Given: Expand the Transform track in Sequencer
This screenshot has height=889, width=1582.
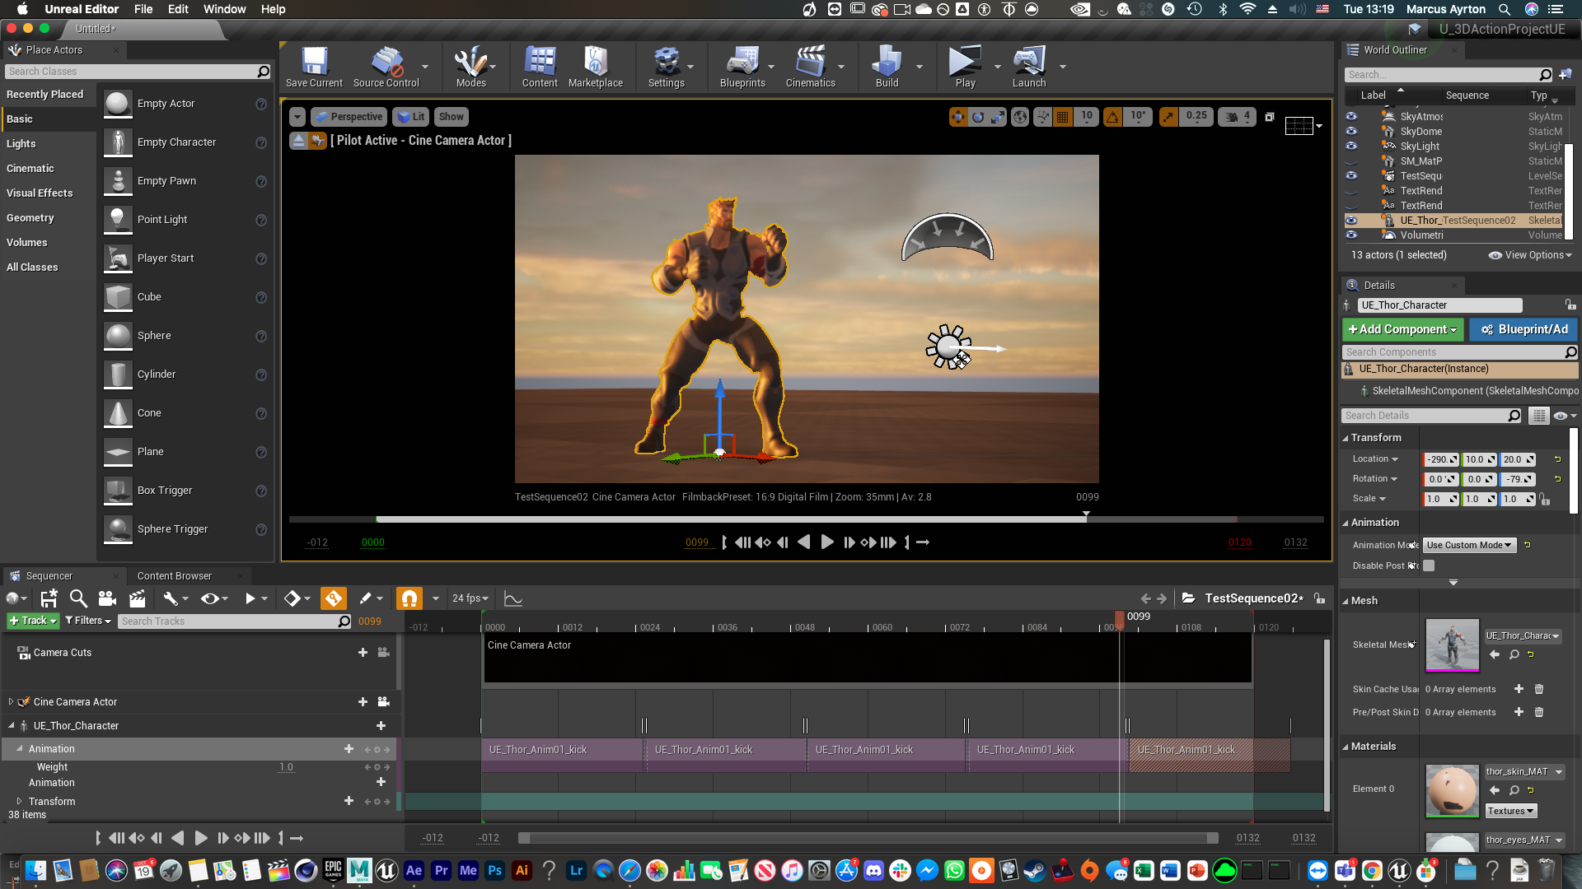Looking at the screenshot, I should [x=19, y=801].
